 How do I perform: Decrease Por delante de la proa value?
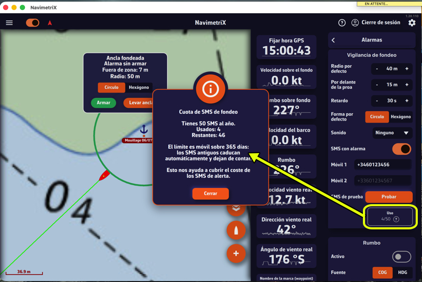tap(377, 85)
